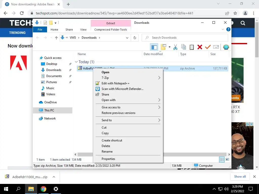Image resolution: width=259 pixels, height=194 pixels.
Task: Select Scan with Microsoft Defender
Action: (x=128, y=89)
